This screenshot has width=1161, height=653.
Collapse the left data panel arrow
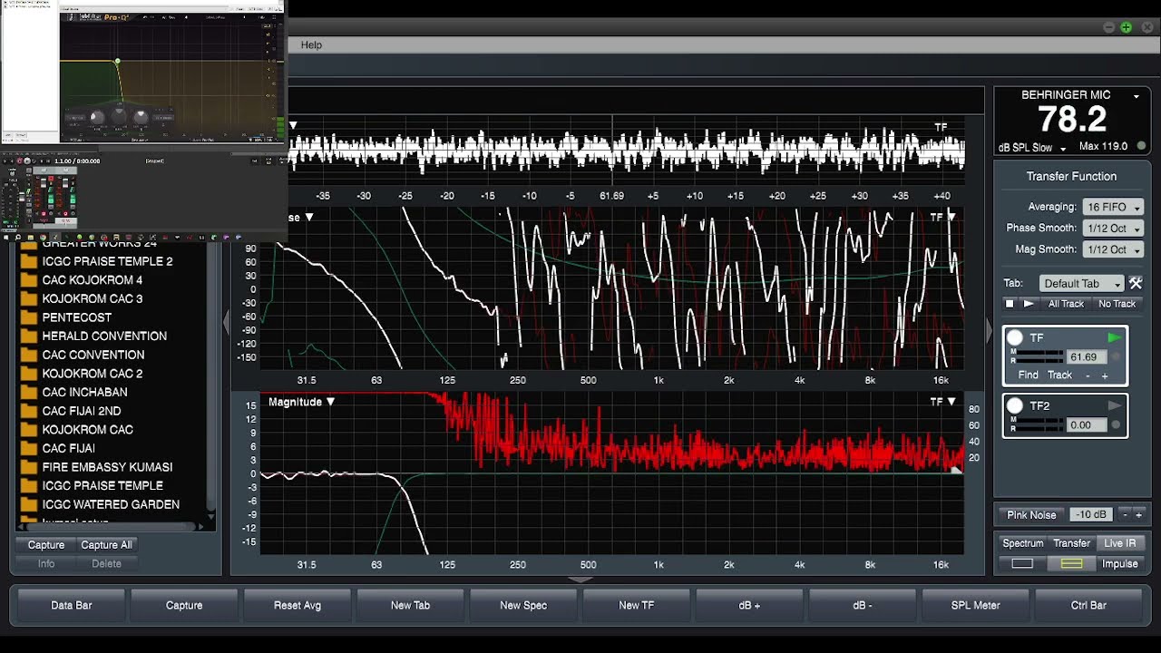tap(226, 323)
